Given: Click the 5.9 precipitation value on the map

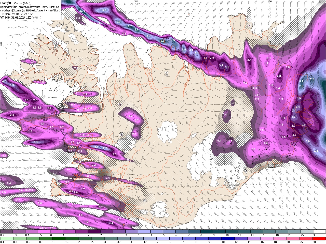Looking at the screenshot, I should [x=104, y=10].
